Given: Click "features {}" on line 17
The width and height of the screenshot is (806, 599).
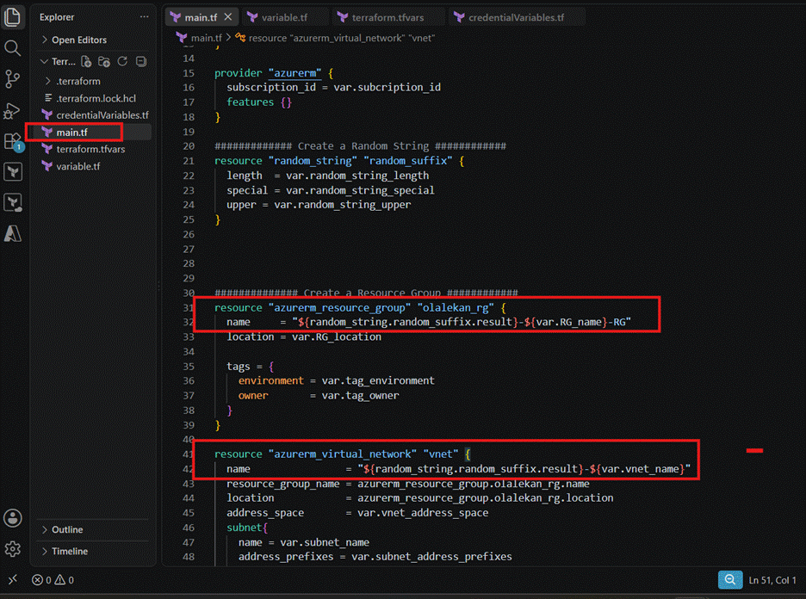Looking at the screenshot, I should click(259, 102).
